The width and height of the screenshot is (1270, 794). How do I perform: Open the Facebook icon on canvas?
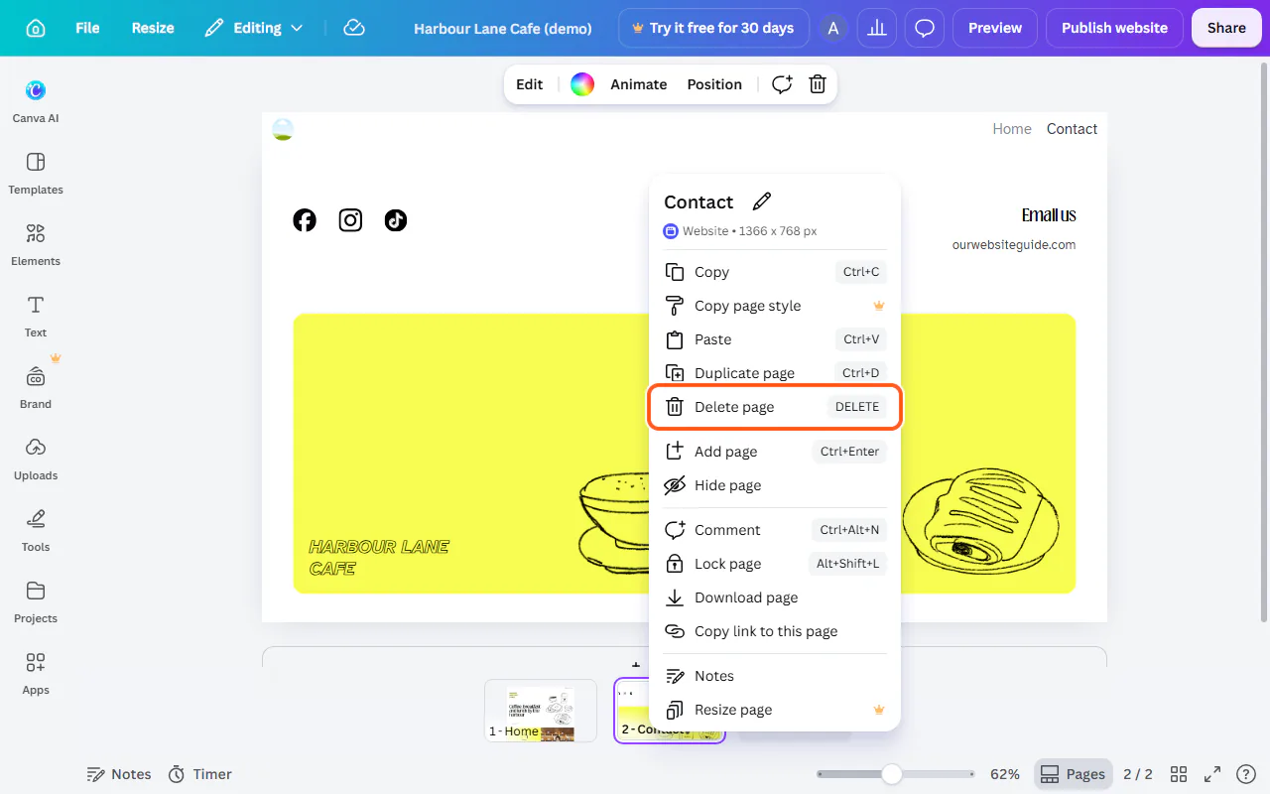(x=305, y=220)
